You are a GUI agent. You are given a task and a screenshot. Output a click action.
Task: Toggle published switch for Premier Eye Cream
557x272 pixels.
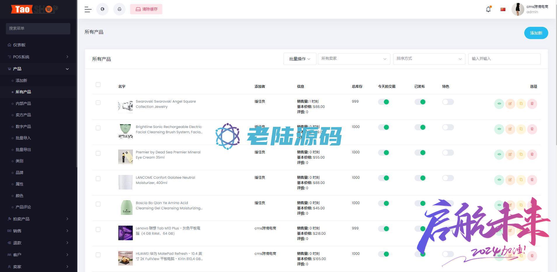pos(420,152)
